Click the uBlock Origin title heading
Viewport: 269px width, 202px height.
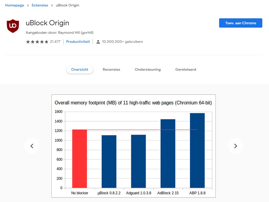click(x=47, y=23)
